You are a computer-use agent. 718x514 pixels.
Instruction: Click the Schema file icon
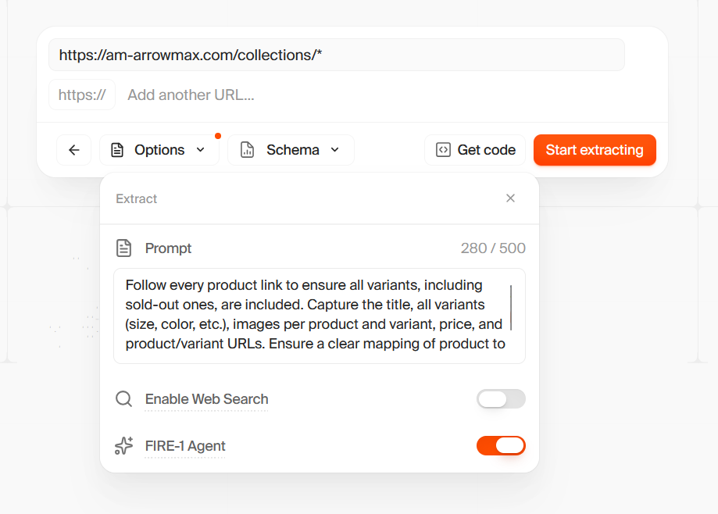[247, 150]
